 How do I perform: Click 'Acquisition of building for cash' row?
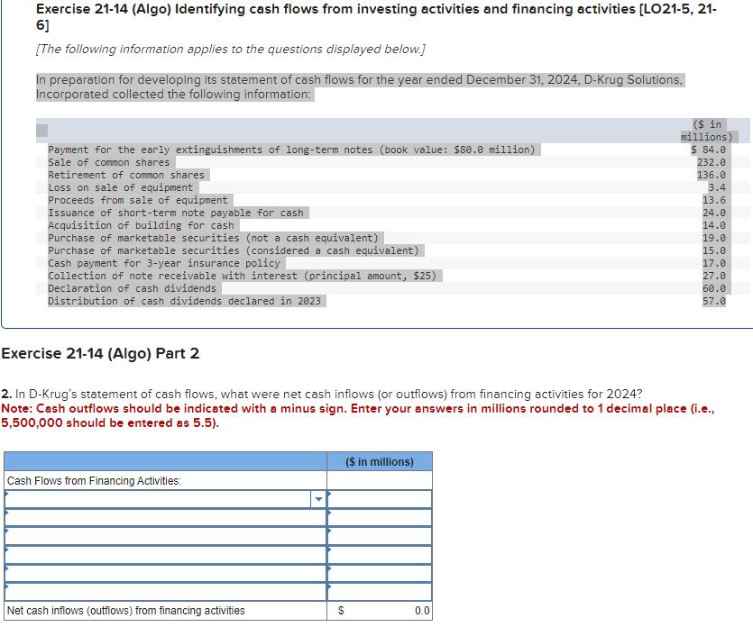[141, 225]
